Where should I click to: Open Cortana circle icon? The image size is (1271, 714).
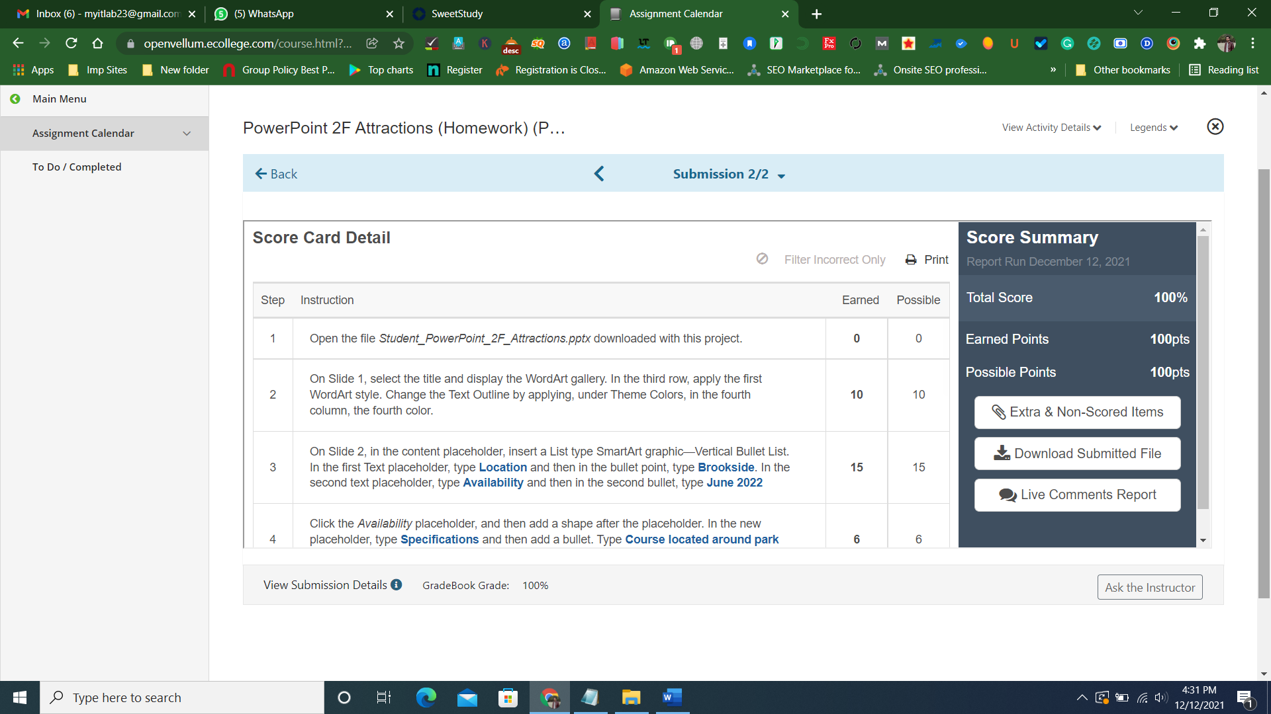click(x=344, y=697)
